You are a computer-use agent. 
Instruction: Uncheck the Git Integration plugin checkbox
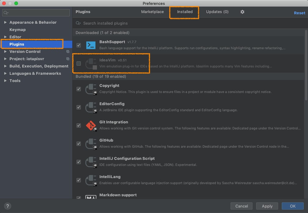tap(79, 125)
